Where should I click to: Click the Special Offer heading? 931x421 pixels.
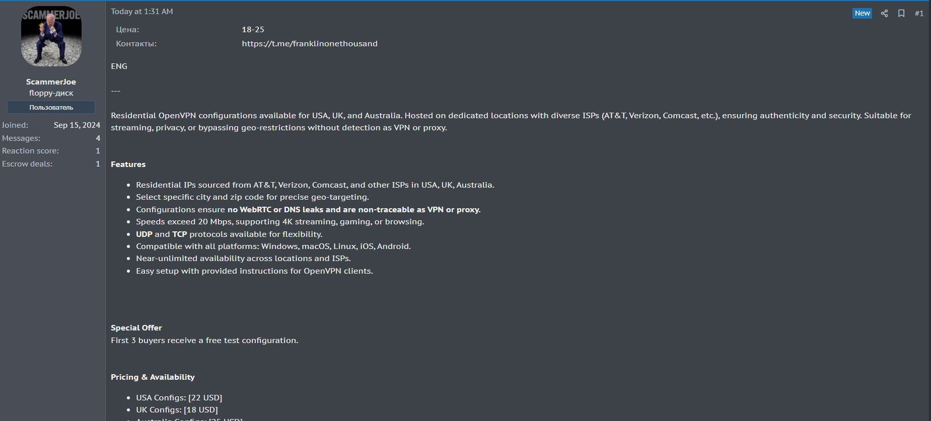pyautogui.click(x=136, y=328)
